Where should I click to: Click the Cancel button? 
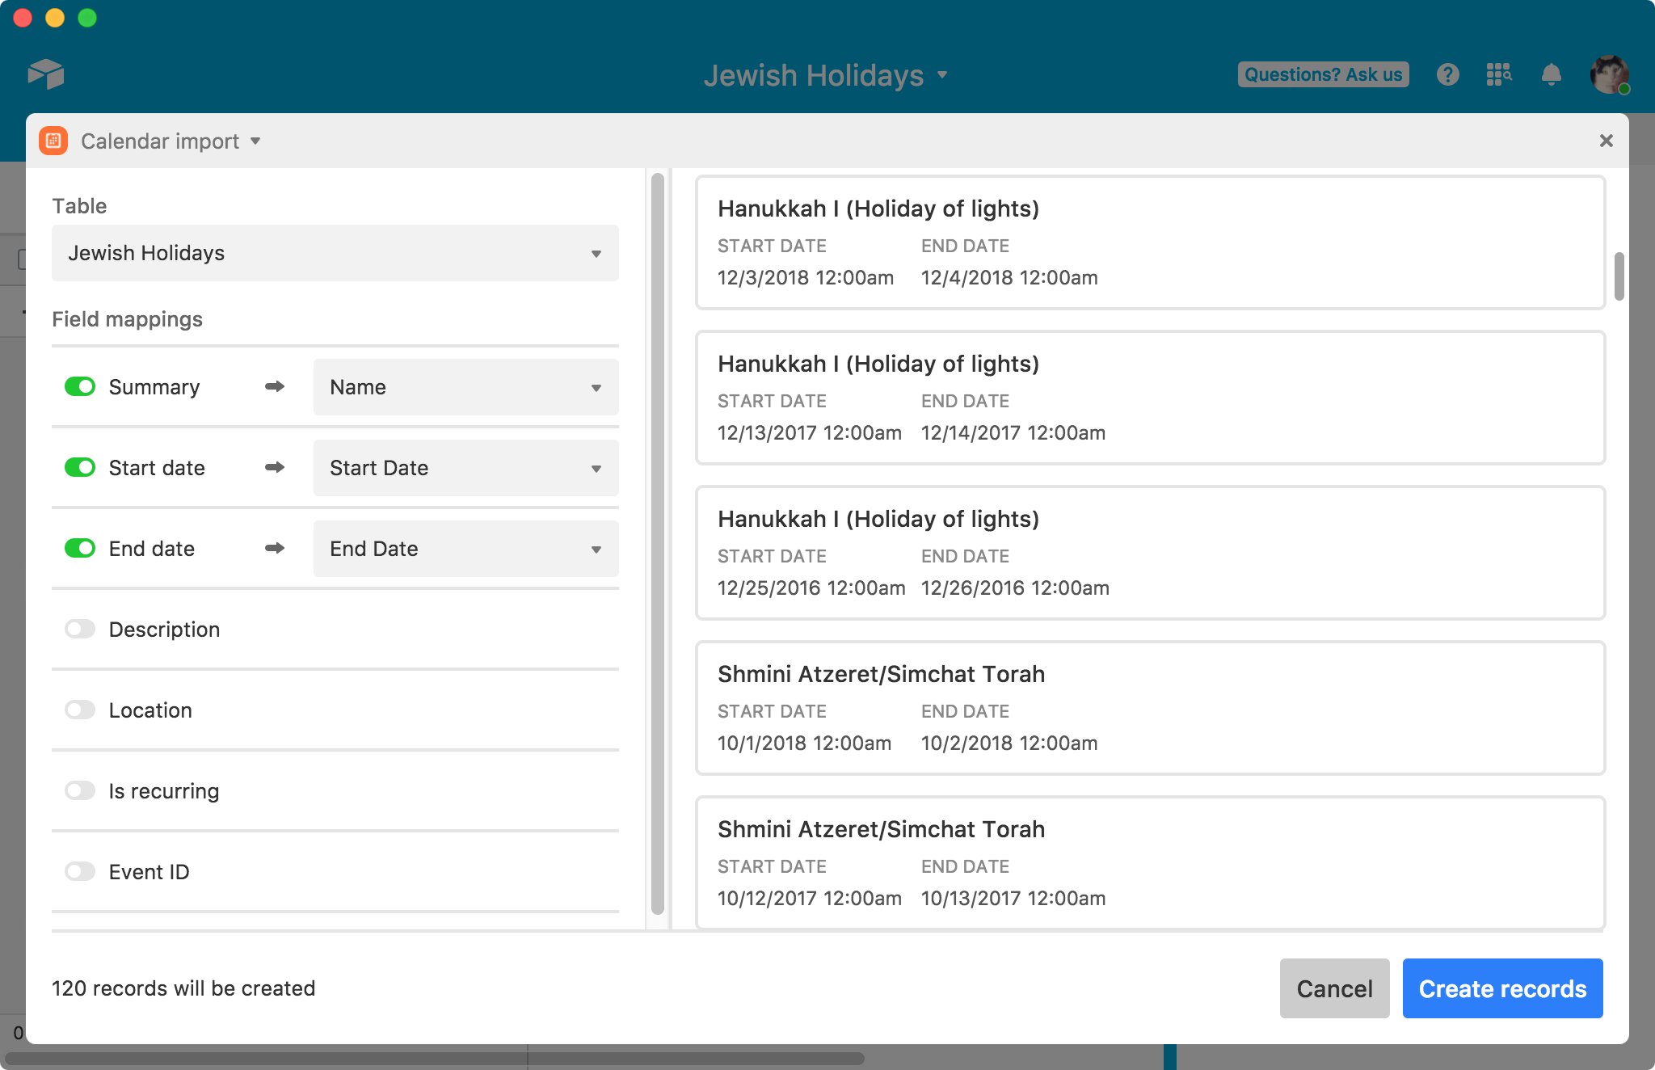(1334, 988)
